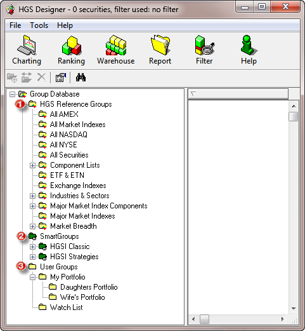Click the delete X toolbar icon
This screenshot has width=305, height=331.
click(41, 78)
